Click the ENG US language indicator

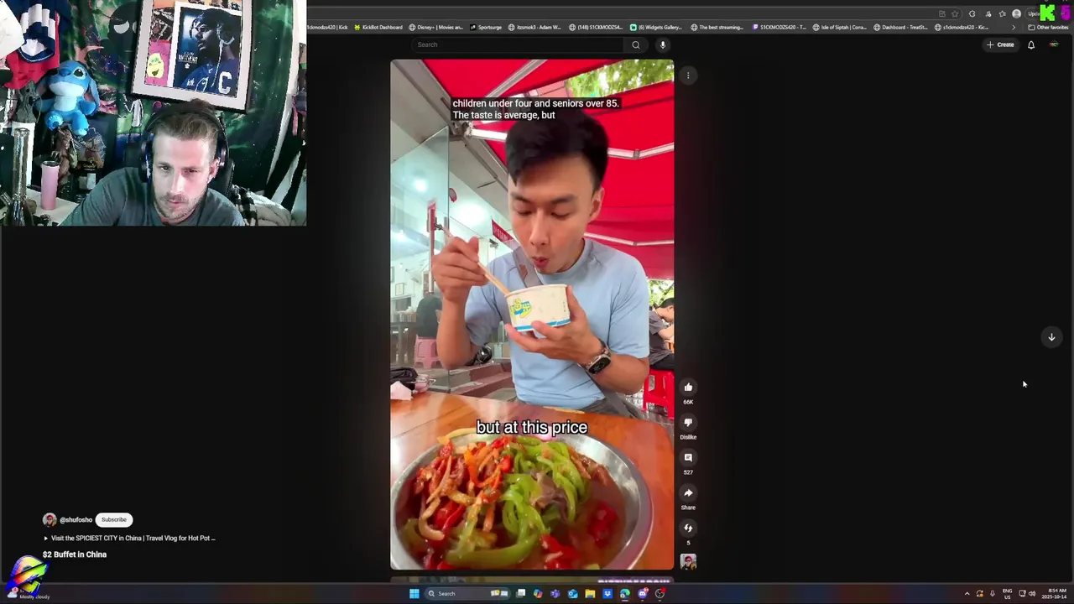[x=1007, y=594]
